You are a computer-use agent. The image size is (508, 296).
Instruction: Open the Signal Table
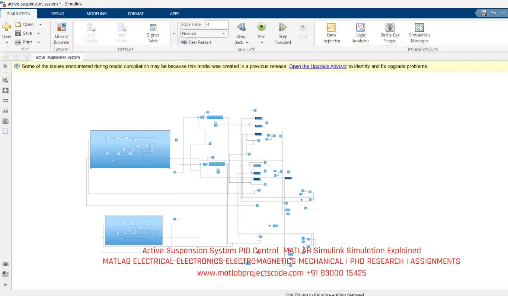(x=153, y=33)
